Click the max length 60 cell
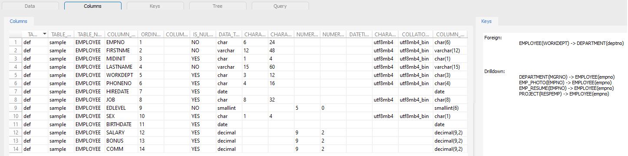Screen dimensions: 628x156 coord(281,67)
